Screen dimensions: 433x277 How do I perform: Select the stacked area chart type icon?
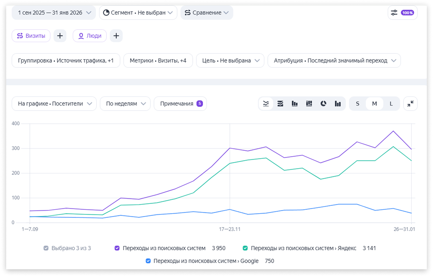(x=280, y=104)
